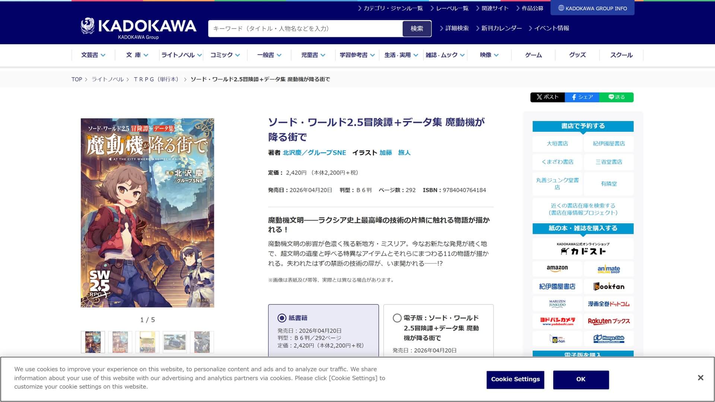Open the animate online shop logo

[608, 269]
